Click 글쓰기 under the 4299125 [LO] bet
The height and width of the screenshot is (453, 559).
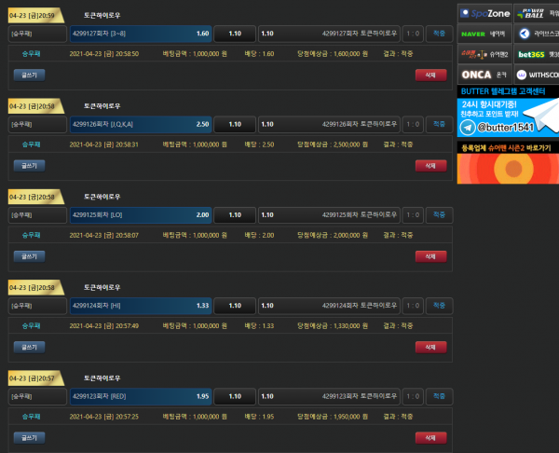(28, 255)
